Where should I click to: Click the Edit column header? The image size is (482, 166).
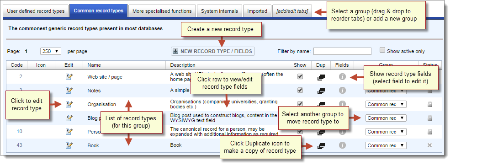point(69,65)
